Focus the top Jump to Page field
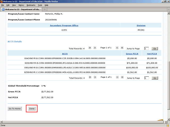This screenshot has width=170, height=127. 146,49
